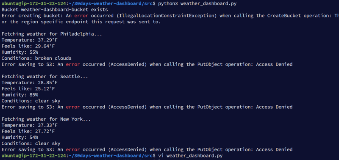Click Philadelphia temperature 37.29°F line
The image size is (339, 160).
click(30, 40)
